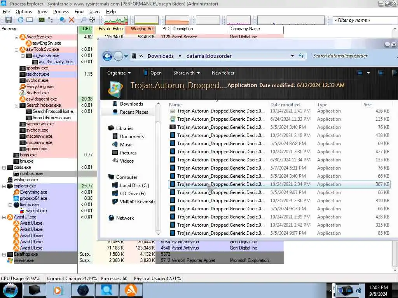
Task: Open Avast from the taskbar
Action: tap(131, 290)
